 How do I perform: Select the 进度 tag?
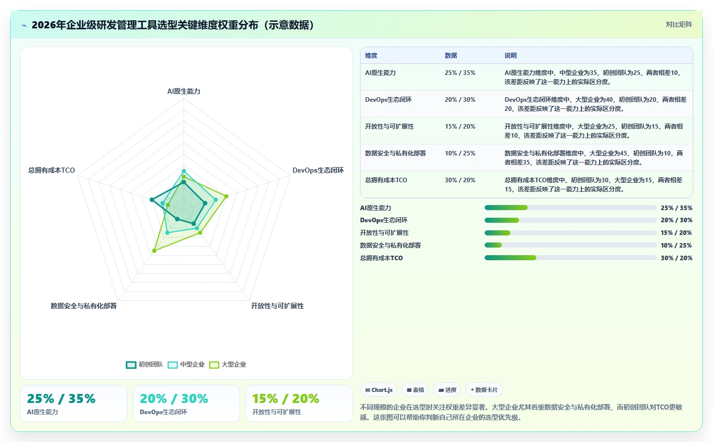pyautogui.click(x=447, y=390)
